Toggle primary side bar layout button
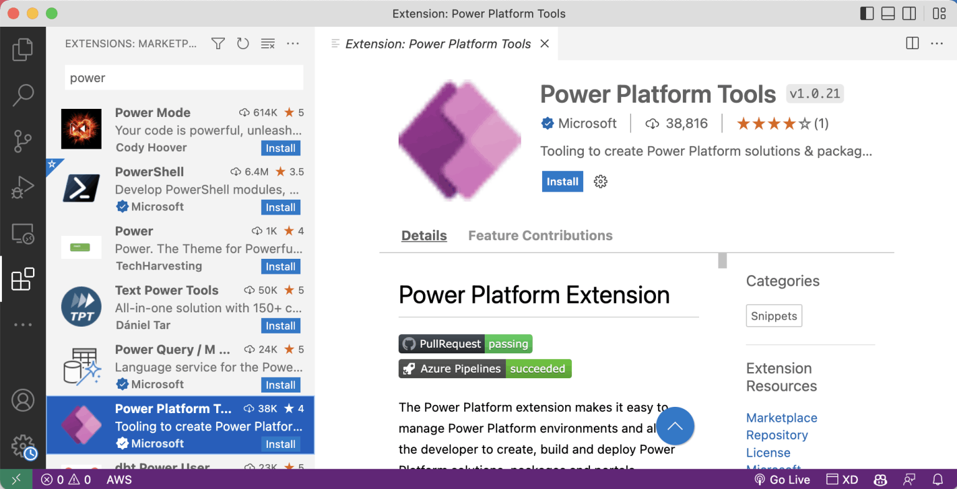957x489 pixels. coord(867,14)
